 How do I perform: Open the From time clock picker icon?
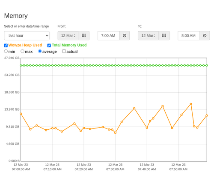point(125,35)
